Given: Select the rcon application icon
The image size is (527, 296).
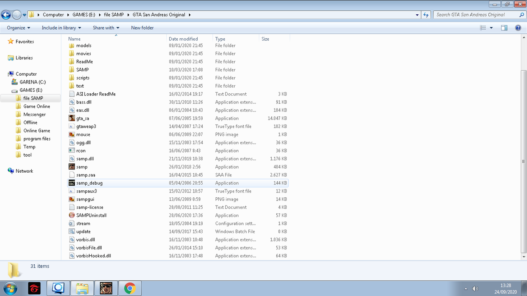Looking at the screenshot, I should point(72,151).
